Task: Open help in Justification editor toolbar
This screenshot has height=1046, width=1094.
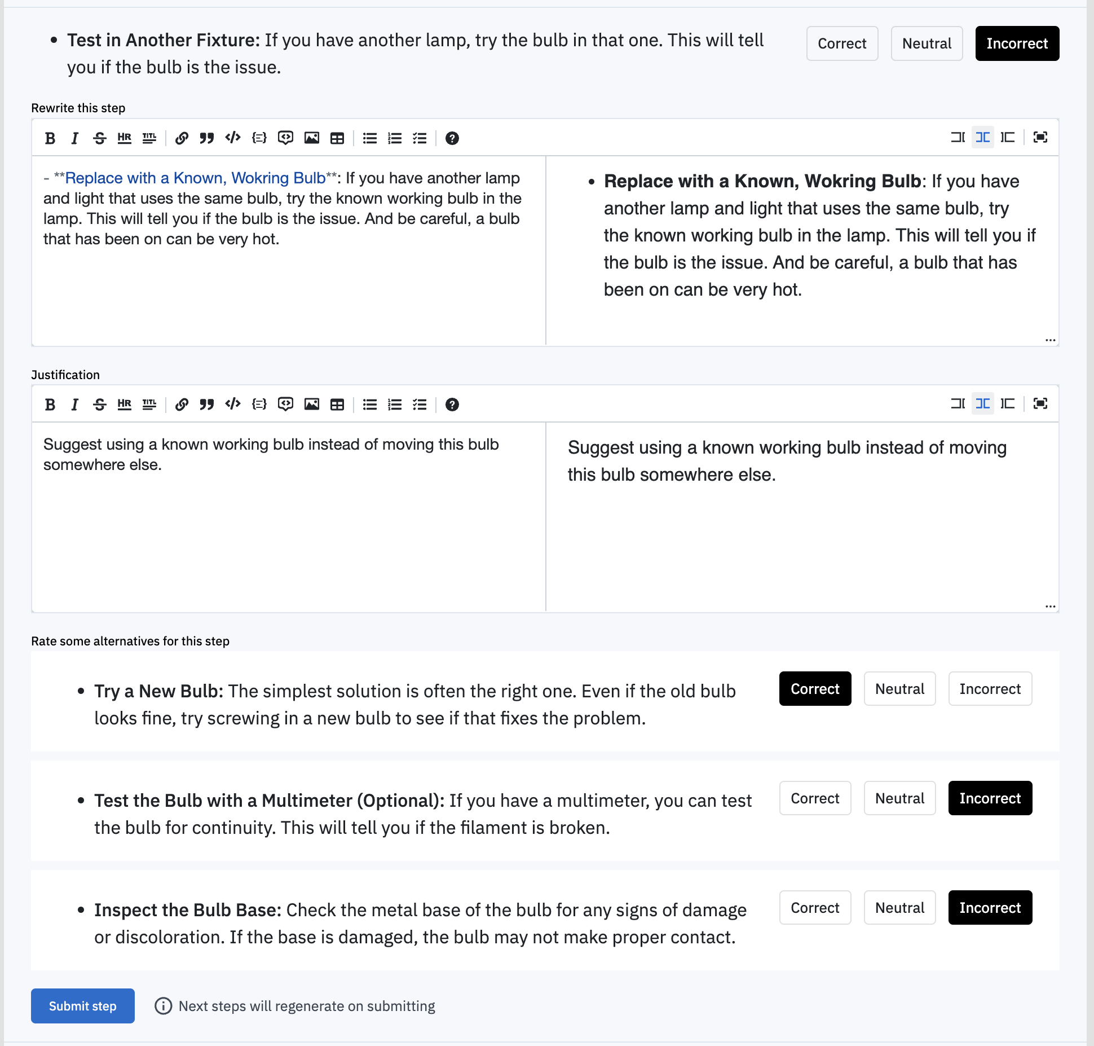Action: (x=452, y=405)
